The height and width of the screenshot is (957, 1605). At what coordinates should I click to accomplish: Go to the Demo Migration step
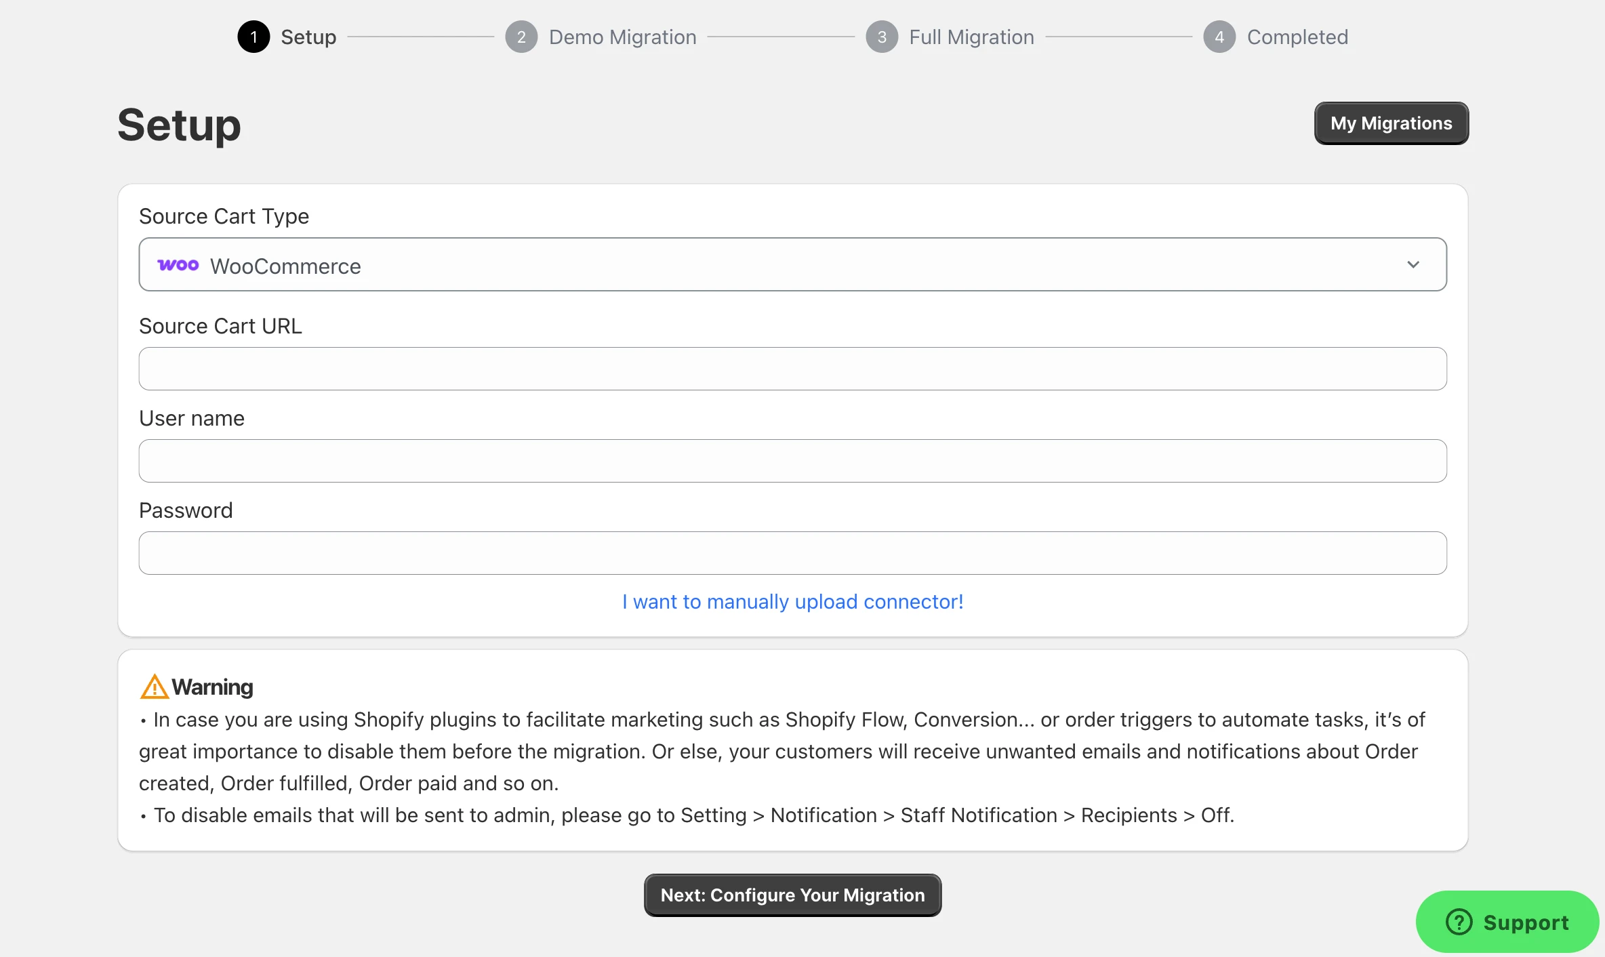tap(622, 37)
